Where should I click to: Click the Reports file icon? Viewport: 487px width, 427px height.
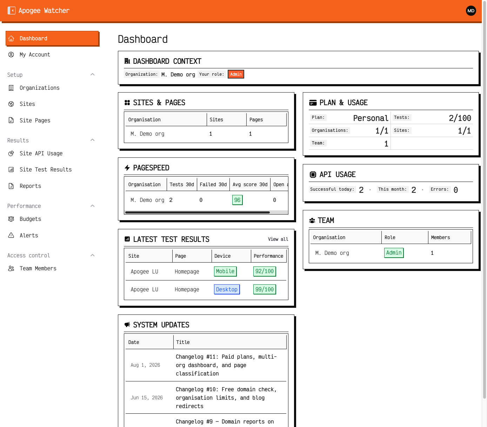(x=11, y=186)
